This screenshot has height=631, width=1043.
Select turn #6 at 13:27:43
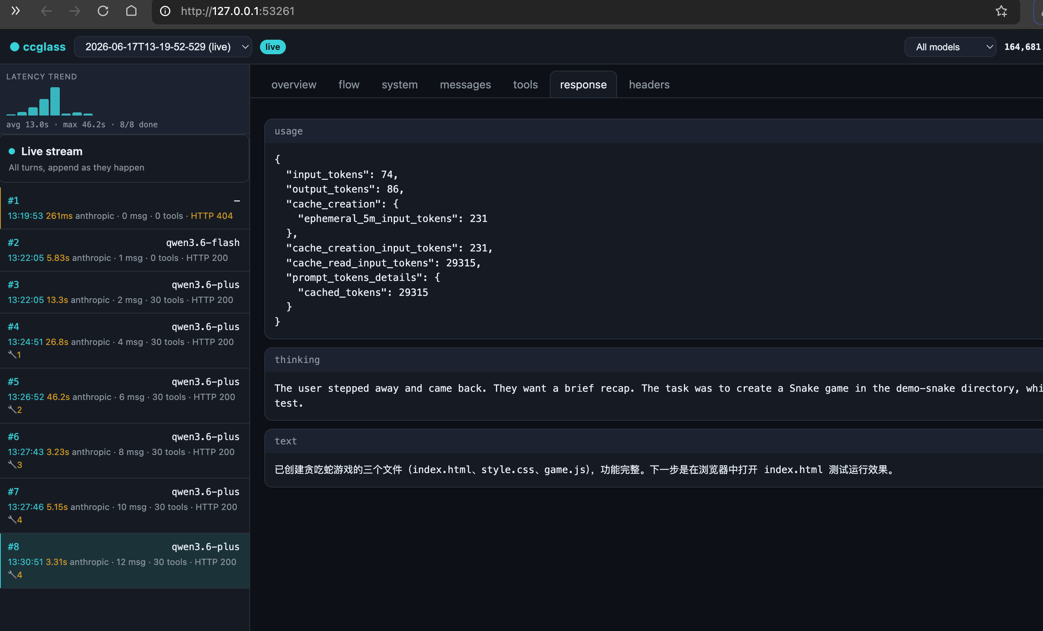[124, 451]
